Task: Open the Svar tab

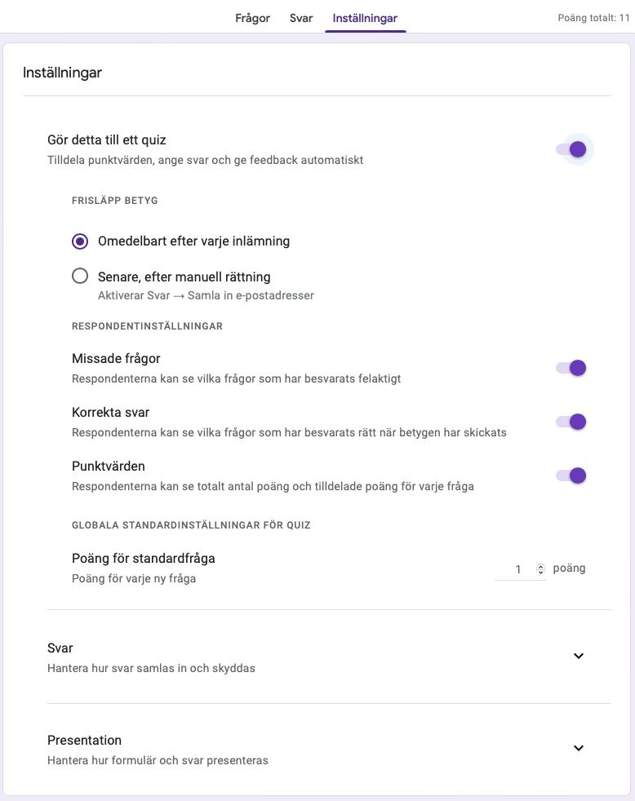Action: coord(301,18)
